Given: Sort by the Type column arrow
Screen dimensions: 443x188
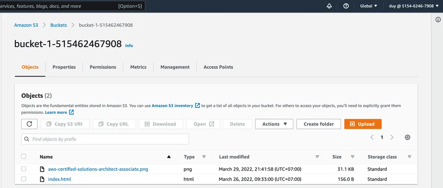Looking at the screenshot, I should pyautogui.click(x=204, y=157).
